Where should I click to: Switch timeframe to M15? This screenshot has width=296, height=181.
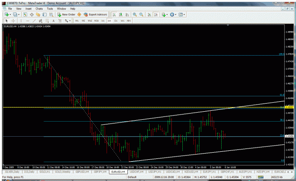pos(90,21)
